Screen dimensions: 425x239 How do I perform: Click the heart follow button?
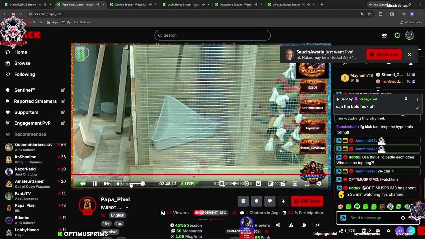click(x=270, y=201)
